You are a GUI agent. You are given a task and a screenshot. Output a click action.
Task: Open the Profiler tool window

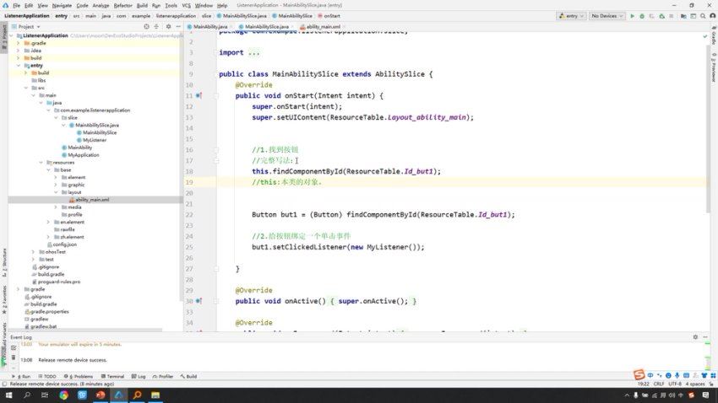pos(162,377)
